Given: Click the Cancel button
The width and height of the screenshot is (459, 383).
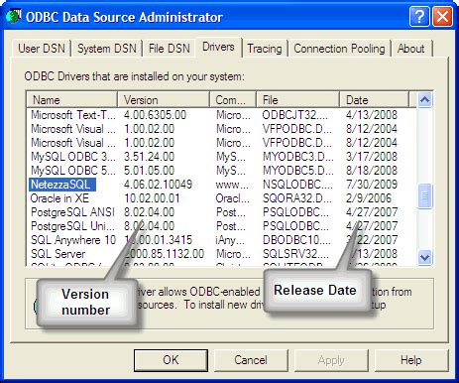Looking at the screenshot, I should (251, 360).
